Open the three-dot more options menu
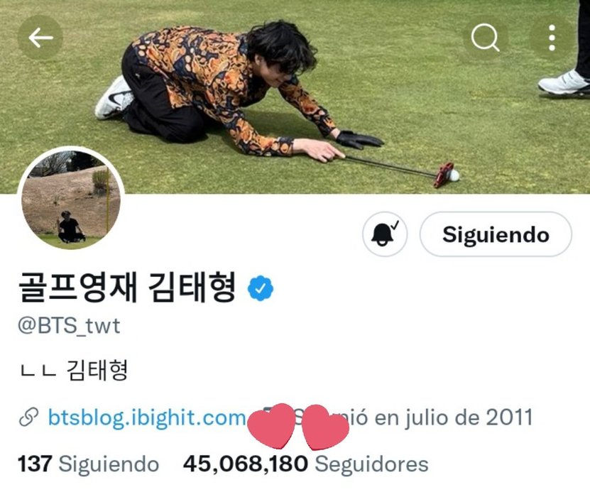 tap(552, 37)
